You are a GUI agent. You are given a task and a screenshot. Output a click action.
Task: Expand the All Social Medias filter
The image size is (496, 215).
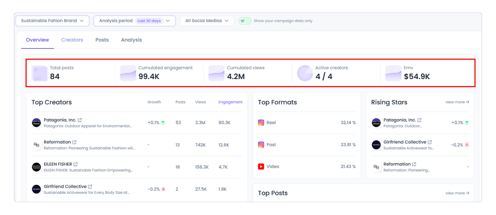coord(207,21)
